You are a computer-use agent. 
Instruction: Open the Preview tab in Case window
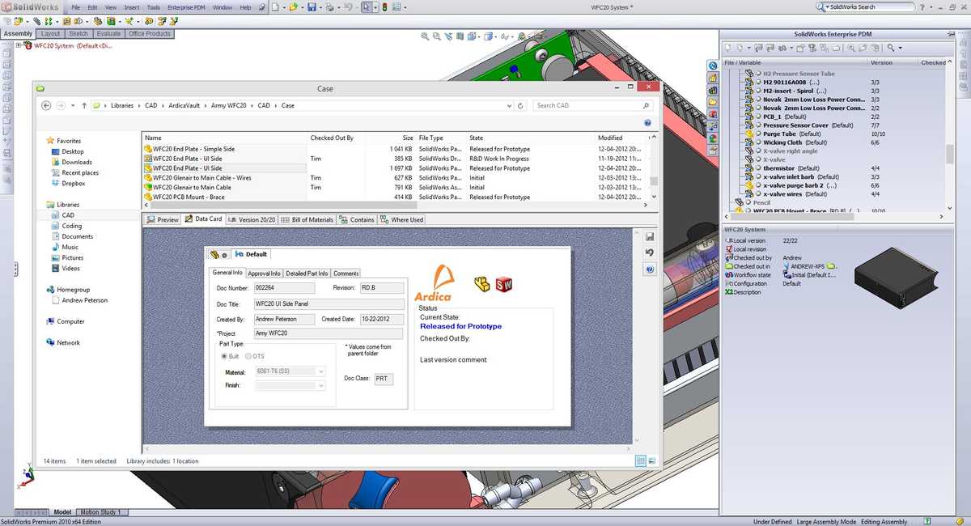click(x=163, y=219)
